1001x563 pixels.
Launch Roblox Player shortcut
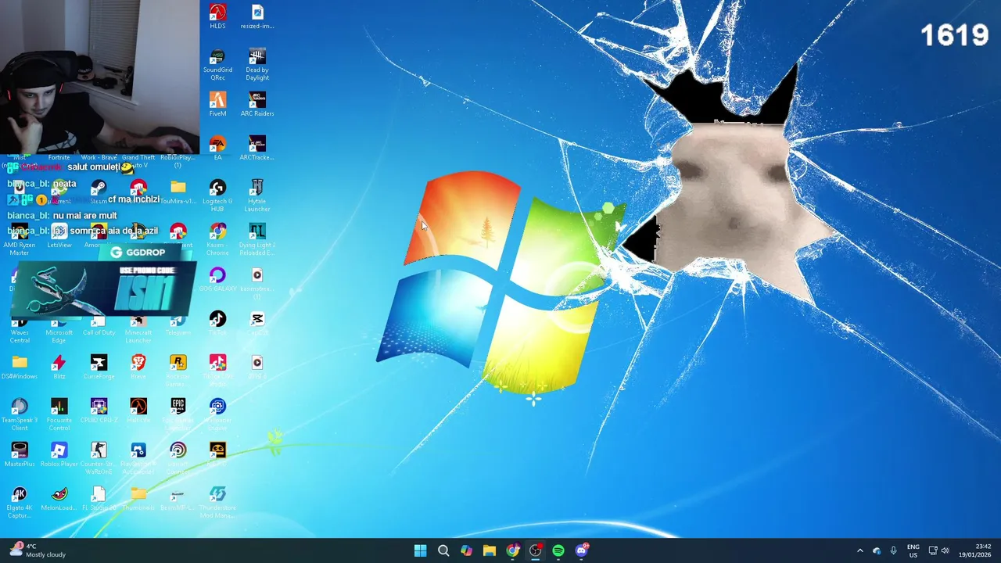59,454
